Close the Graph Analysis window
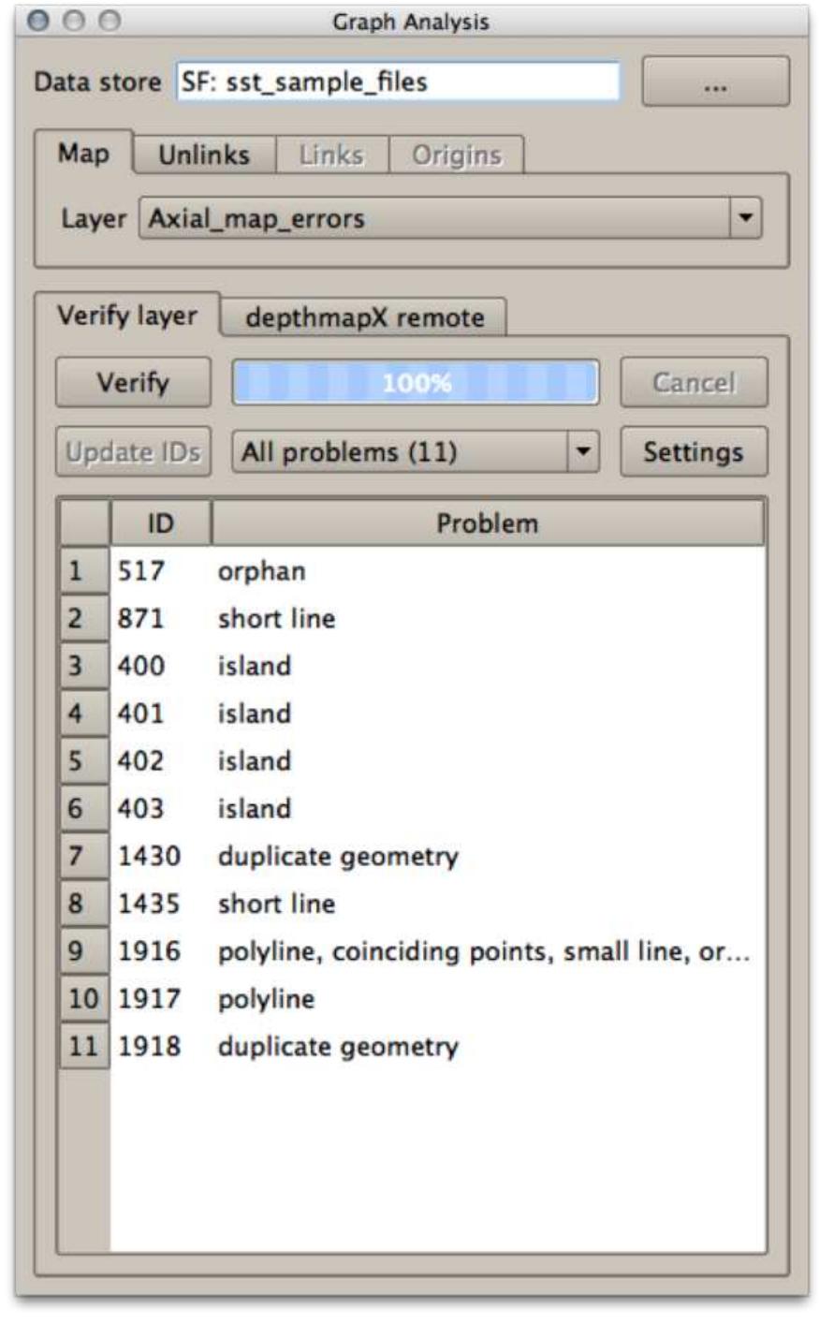819x1324 pixels. click(38, 21)
